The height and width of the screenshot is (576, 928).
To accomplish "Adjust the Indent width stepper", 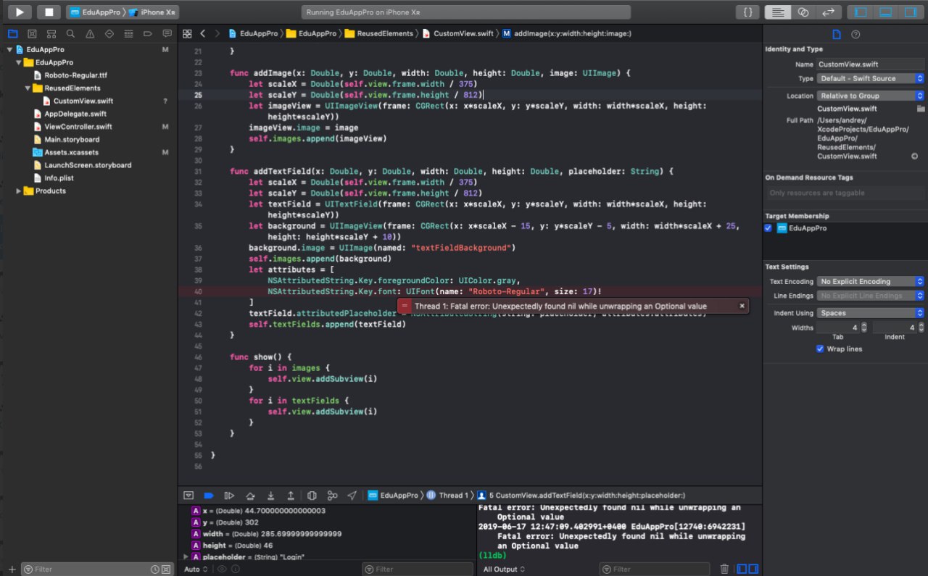I will (921, 327).
